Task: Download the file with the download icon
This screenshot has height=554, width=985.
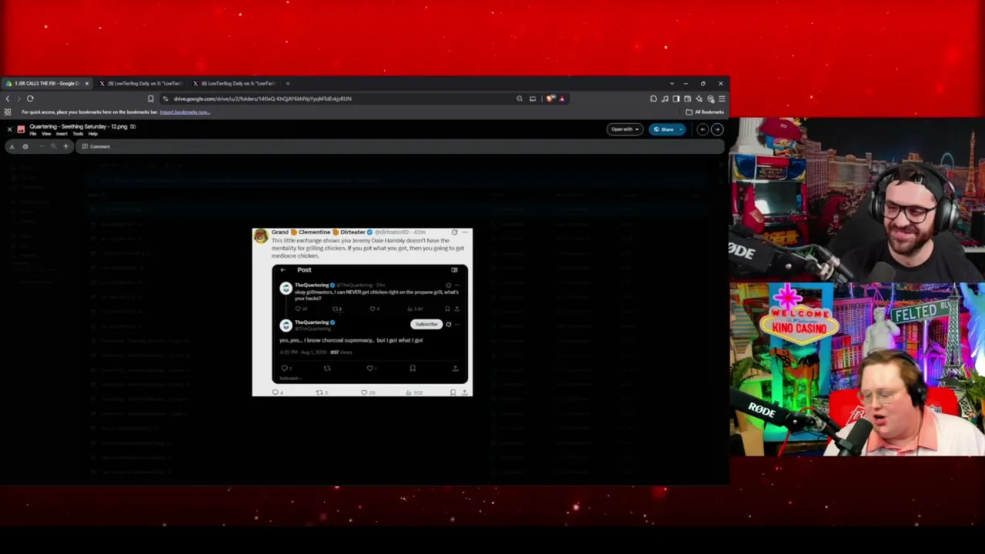Action: (12, 146)
